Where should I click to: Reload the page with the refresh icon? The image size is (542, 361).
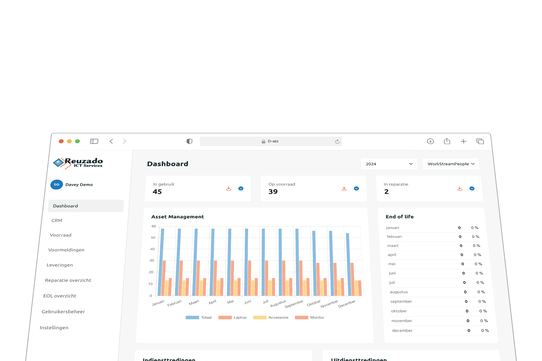coord(337,142)
